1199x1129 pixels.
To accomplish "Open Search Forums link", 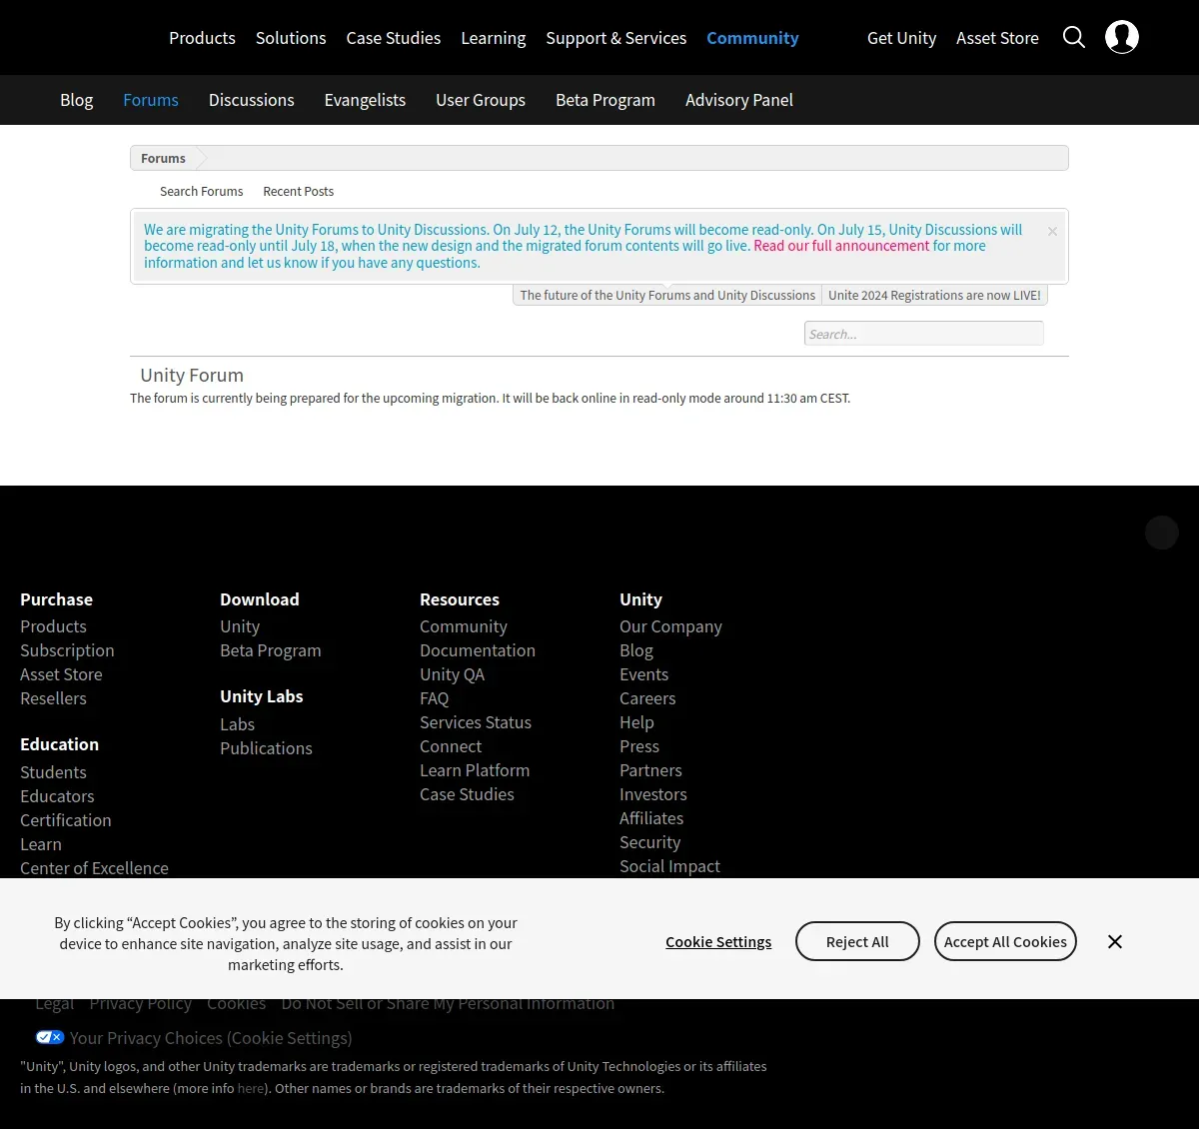I will [x=201, y=191].
